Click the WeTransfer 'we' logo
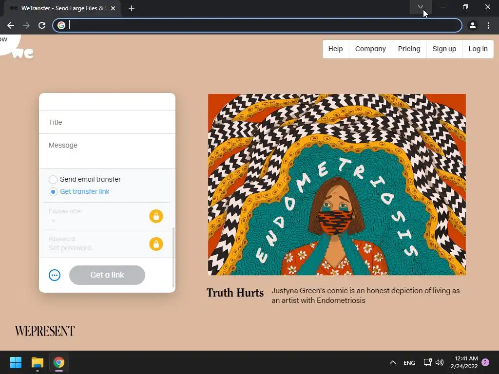This screenshot has width=499, height=374. pyautogui.click(x=22, y=53)
